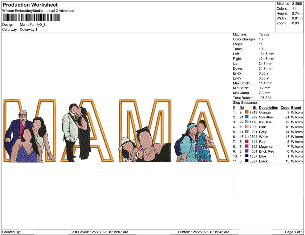This screenshot has height=235, width=305.
Task: Select the 'Brick Red' description text
Action: pos(266,151)
